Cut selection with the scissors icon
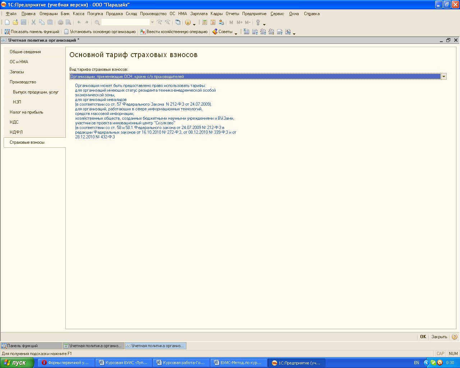 click(x=33, y=22)
